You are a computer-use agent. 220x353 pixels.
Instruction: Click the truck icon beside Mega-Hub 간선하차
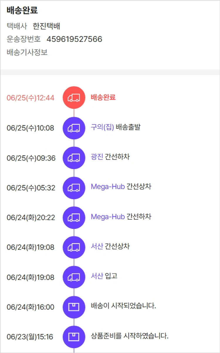coord(74,218)
